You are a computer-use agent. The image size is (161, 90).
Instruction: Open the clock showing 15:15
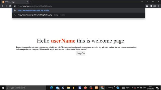click(x=150, y=88)
